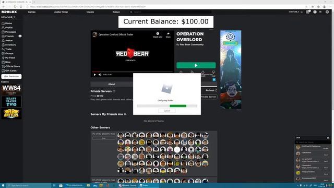
Task: Open Home in the Roblox sidebar
Action: [x=7, y=23]
